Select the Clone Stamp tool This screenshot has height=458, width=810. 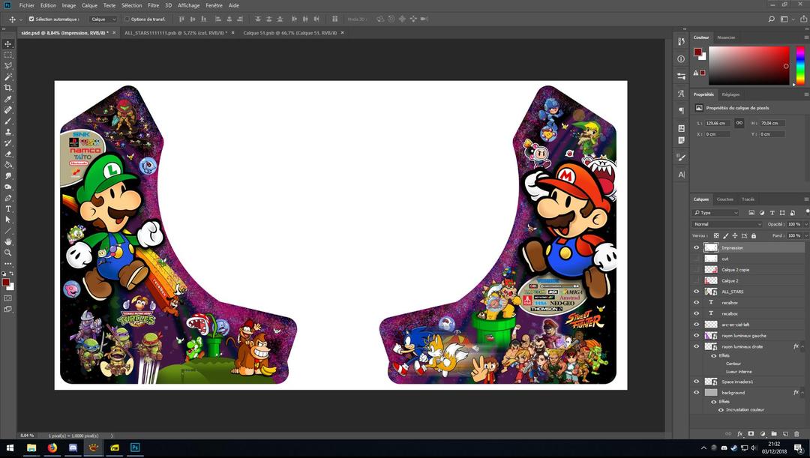[7, 132]
